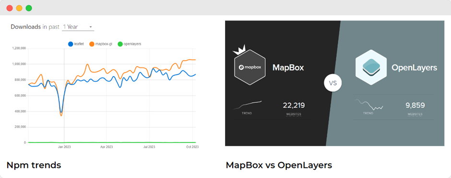Viewport: 451px width, 178px height.
Task: Click the crown icon above Mapbox
Action: pos(239,50)
